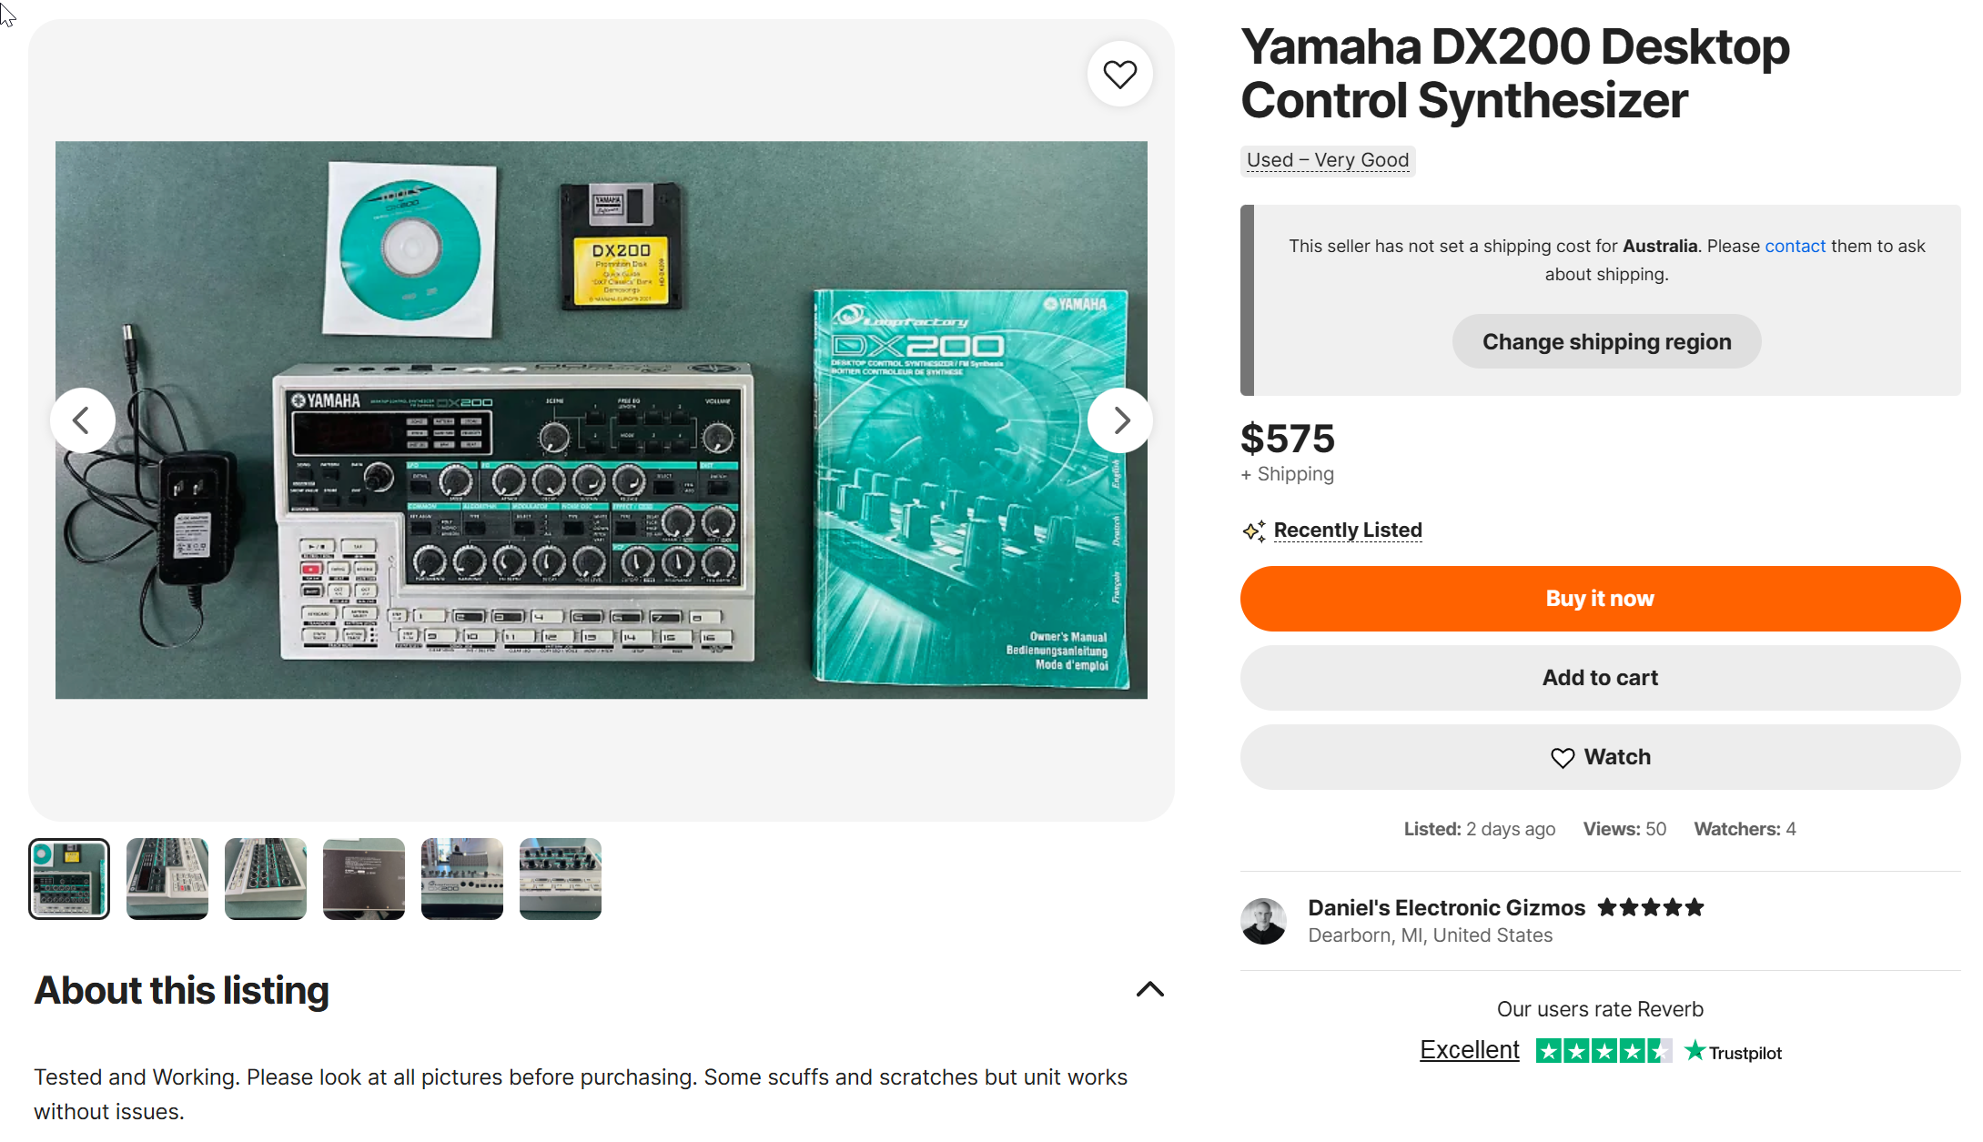The width and height of the screenshot is (1983, 1142).
Task: Click the Trustpilot star rating
Action: [x=1604, y=1051]
